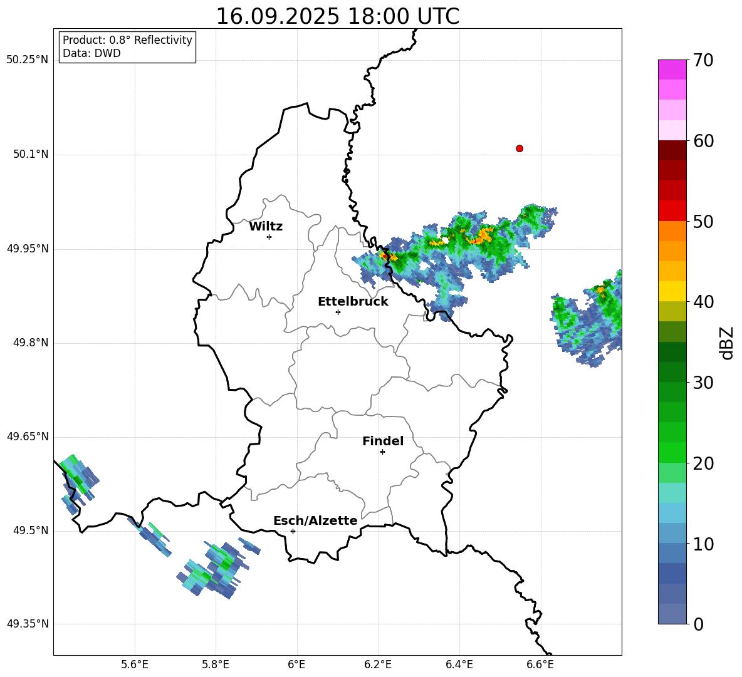Click the 49.5°N latitude label
This screenshot has width=742, height=677.
[x=31, y=530]
